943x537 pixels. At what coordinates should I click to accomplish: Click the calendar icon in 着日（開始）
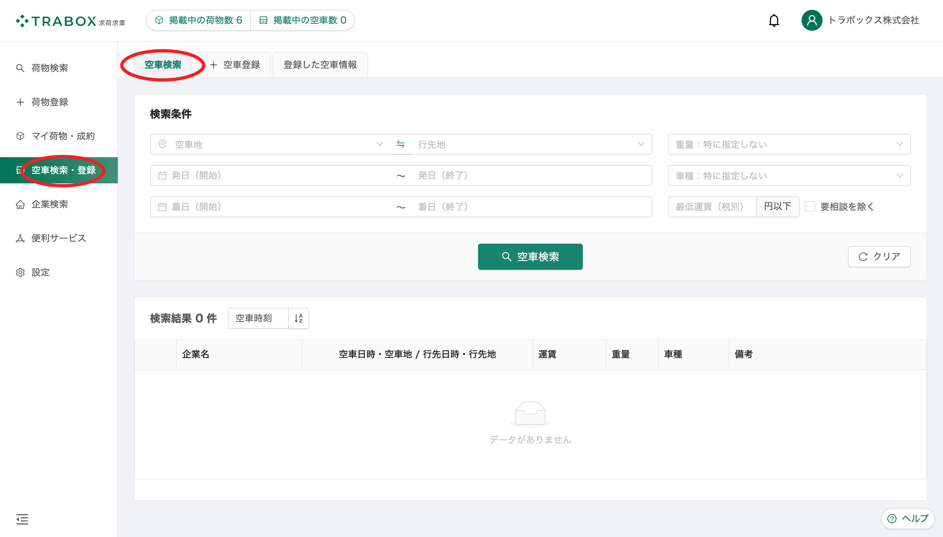(x=162, y=207)
